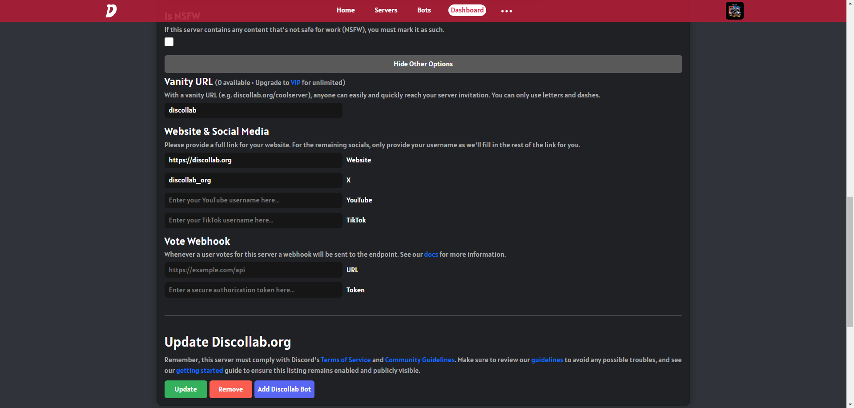Focus the TikTok username field
This screenshot has width=854, height=408.
point(254,220)
